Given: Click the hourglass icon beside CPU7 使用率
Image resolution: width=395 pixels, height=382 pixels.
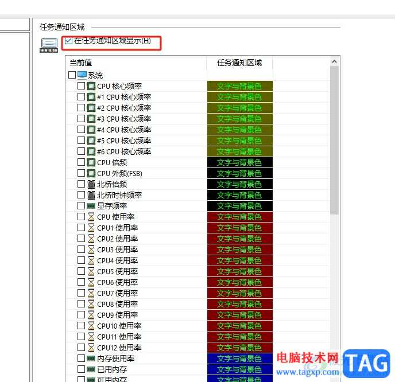Looking at the screenshot, I should (91, 293).
